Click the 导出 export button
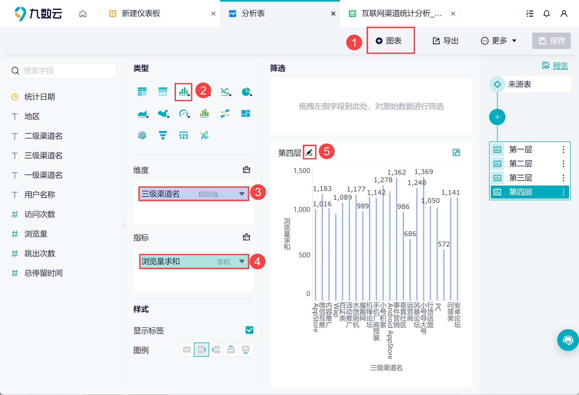 [x=446, y=41]
